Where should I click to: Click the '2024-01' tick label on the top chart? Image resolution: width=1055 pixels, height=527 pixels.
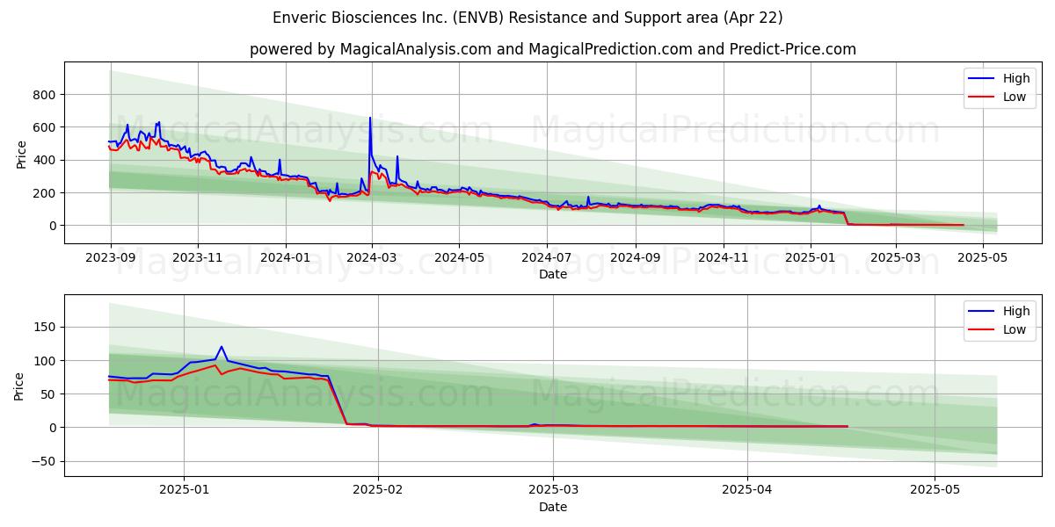(285, 258)
